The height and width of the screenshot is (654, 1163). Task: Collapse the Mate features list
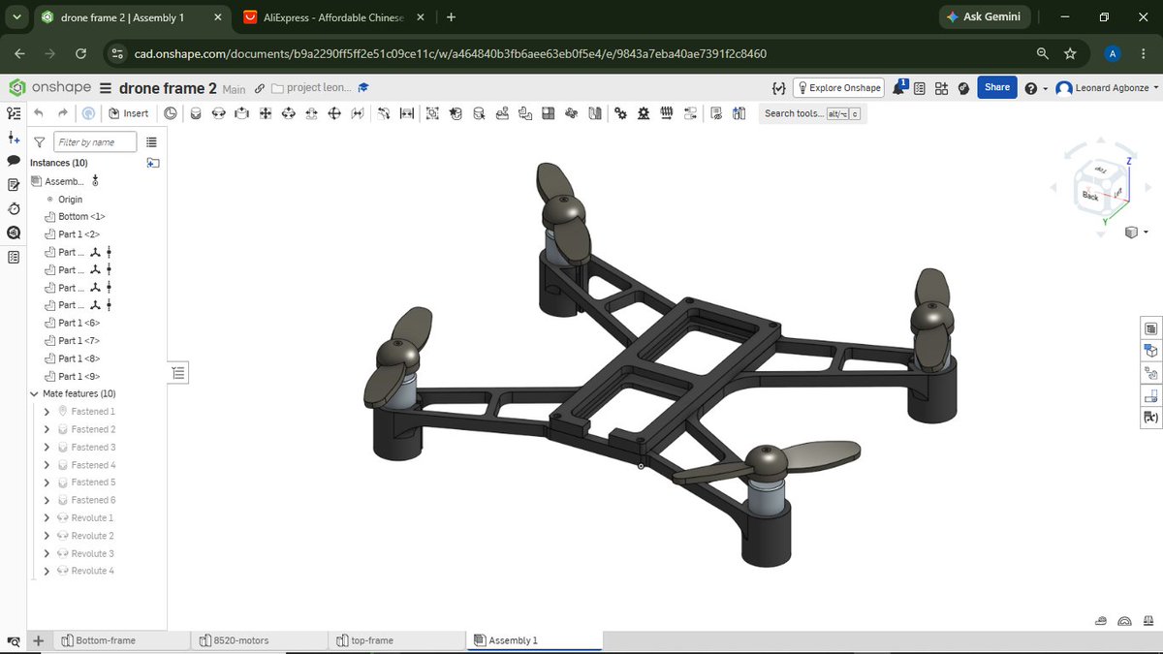click(x=35, y=394)
